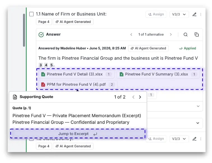Go to next supporting quote arrow
The width and height of the screenshot is (212, 163).
[x=140, y=97]
